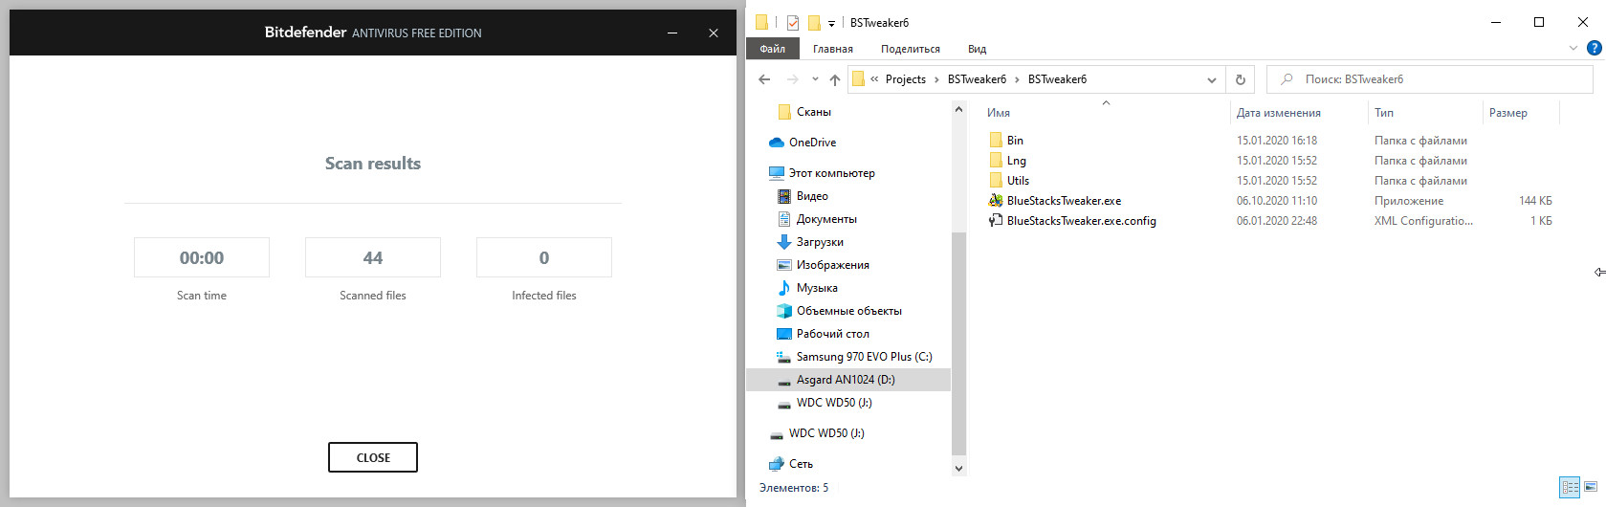Select Samsung 970 EVO Plus (C:) drive
Viewport: 1606px width, 507px height.
864,357
